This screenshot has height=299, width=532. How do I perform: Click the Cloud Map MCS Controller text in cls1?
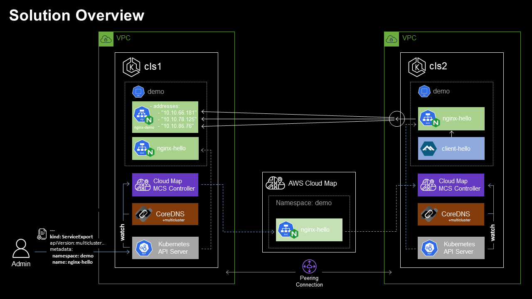pyautogui.click(x=174, y=185)
